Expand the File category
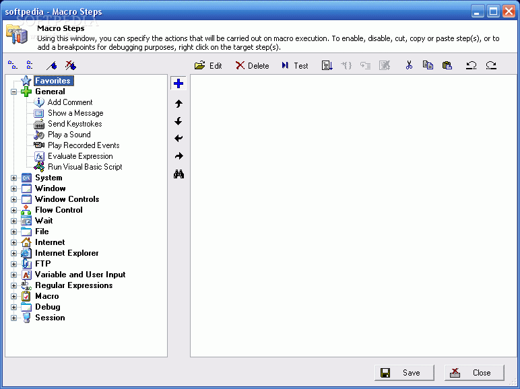The height and width of the screenshot is (389, 520). 13,232
